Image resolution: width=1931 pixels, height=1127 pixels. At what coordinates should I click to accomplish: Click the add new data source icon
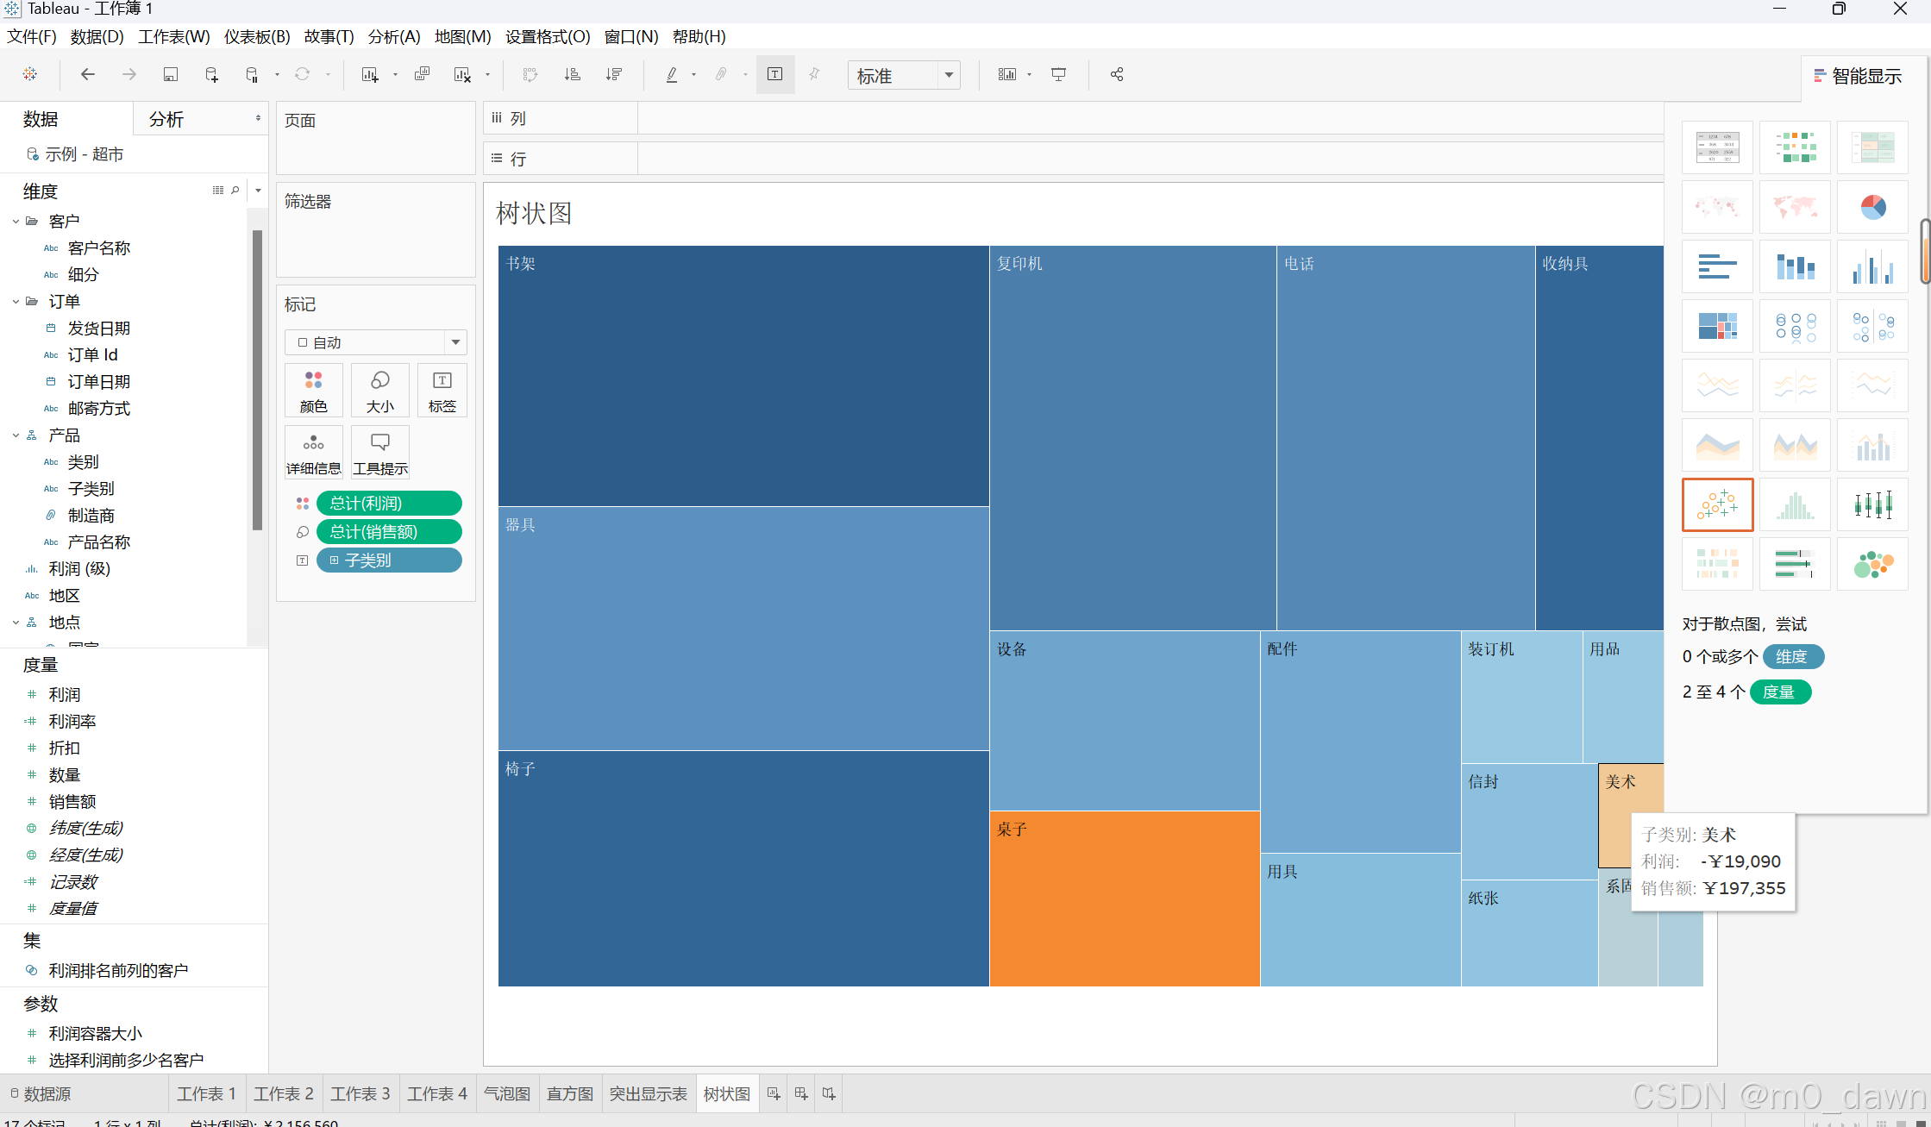211,75
